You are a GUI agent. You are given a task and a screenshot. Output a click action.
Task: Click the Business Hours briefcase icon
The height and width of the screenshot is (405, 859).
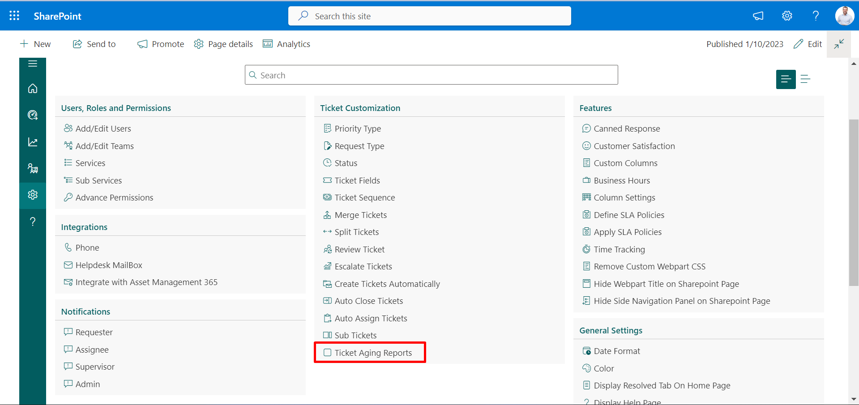click(x=586, y=180)
